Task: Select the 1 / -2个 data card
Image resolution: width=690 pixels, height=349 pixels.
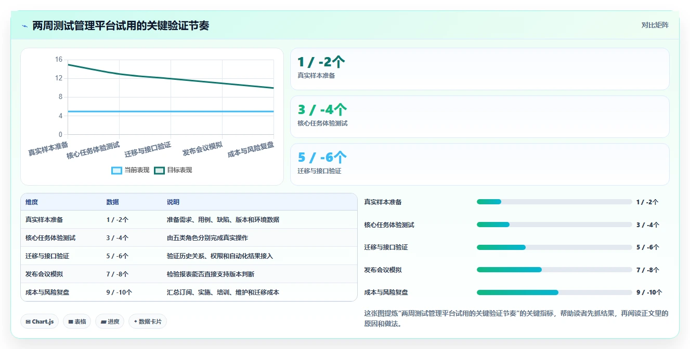Action: click(479, 69)
